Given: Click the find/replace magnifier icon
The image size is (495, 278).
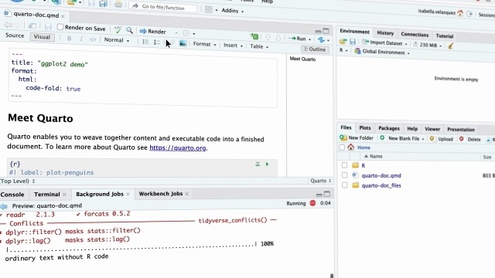Looking at the screenshot, I should click(x=129, y=30).
